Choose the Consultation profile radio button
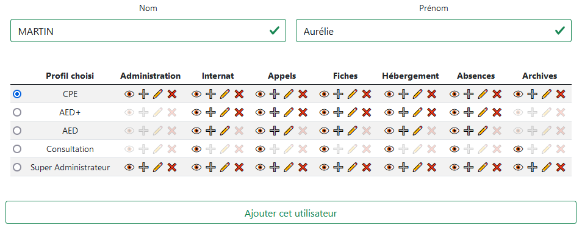 pyautogui.click(x=16, y=149)
